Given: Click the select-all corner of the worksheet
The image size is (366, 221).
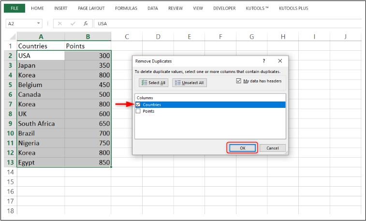Looking at the screenshot, I should (10, 37).
